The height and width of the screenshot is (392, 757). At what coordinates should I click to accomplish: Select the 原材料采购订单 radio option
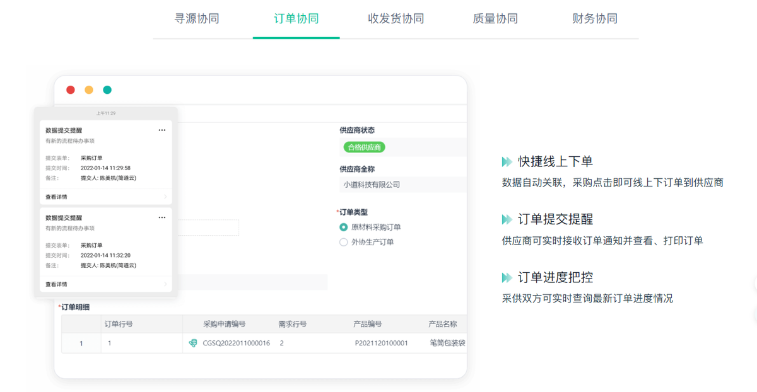tap(344, 228)
